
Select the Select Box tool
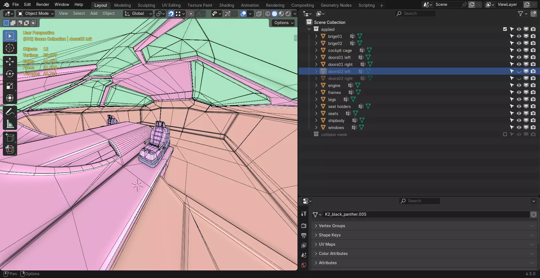[10, 36]
